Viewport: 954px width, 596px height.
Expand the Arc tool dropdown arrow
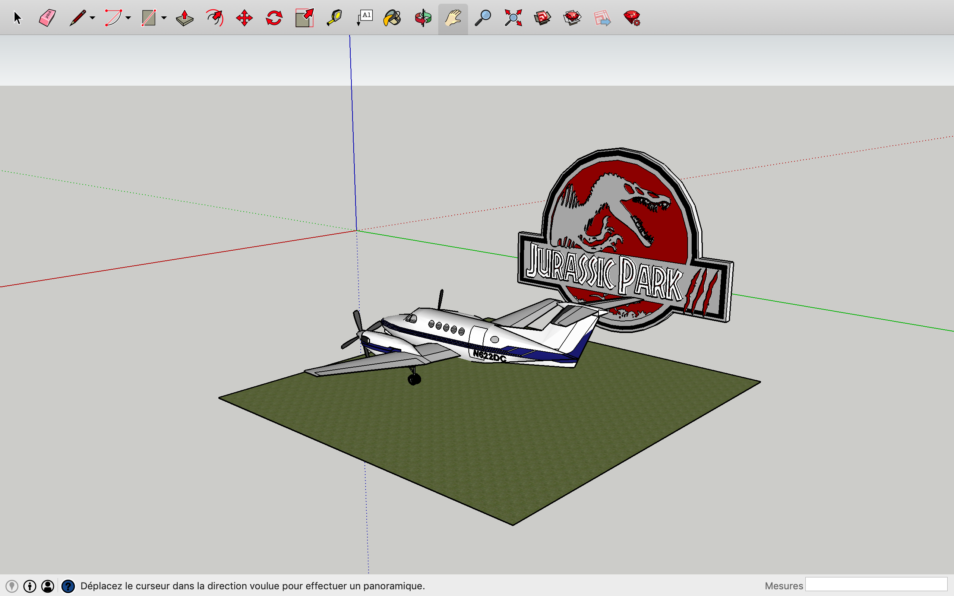click(x=128, y=18)
